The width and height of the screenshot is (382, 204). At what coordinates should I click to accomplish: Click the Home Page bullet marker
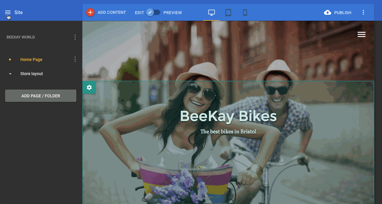(x=10, y=59)
